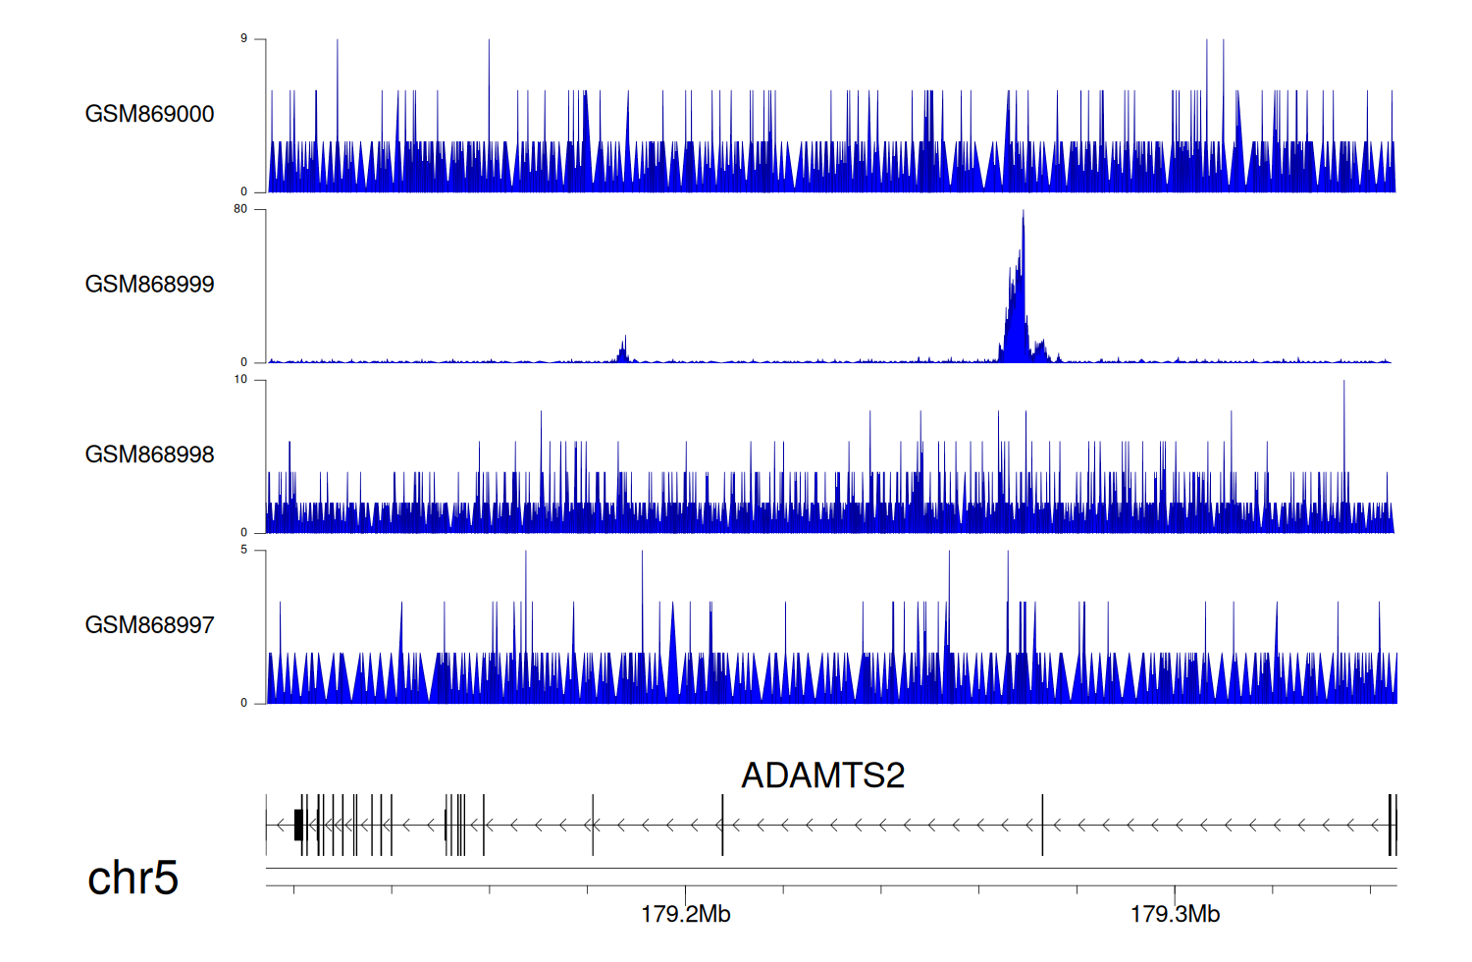This screenshot has width=1472, height=962.
Task: Click the thick leftmost exon block of ADAMTS2
Action: tap(298, 826)
